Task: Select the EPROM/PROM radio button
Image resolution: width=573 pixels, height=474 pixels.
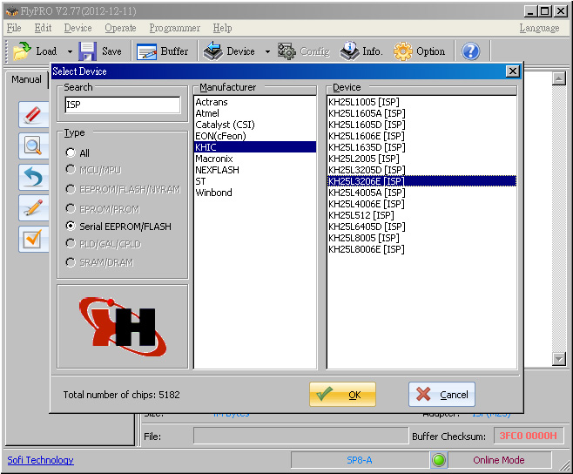Action: click(71, 208)
